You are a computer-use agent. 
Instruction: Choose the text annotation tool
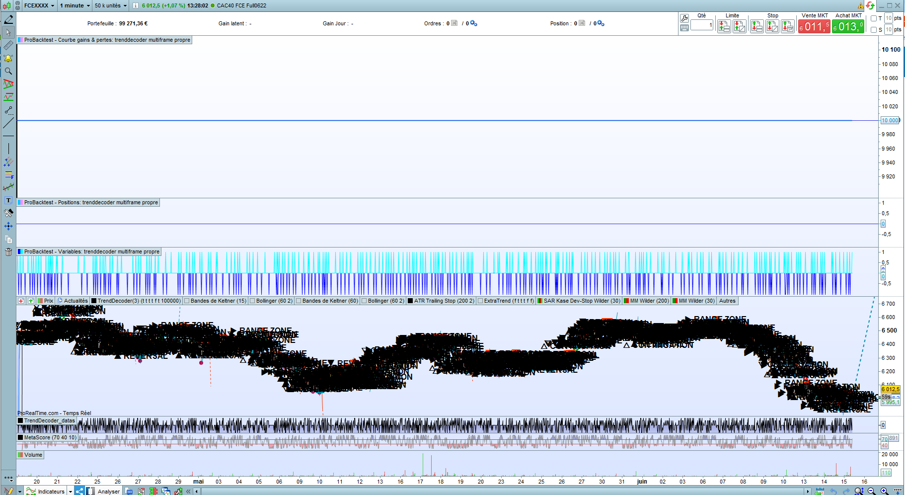point(8,200)
